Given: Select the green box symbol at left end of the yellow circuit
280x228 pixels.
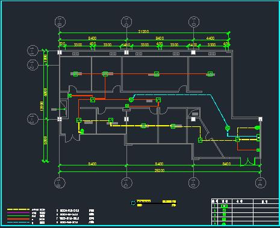Looking at the screenshot, I should (x=79, y=120).
